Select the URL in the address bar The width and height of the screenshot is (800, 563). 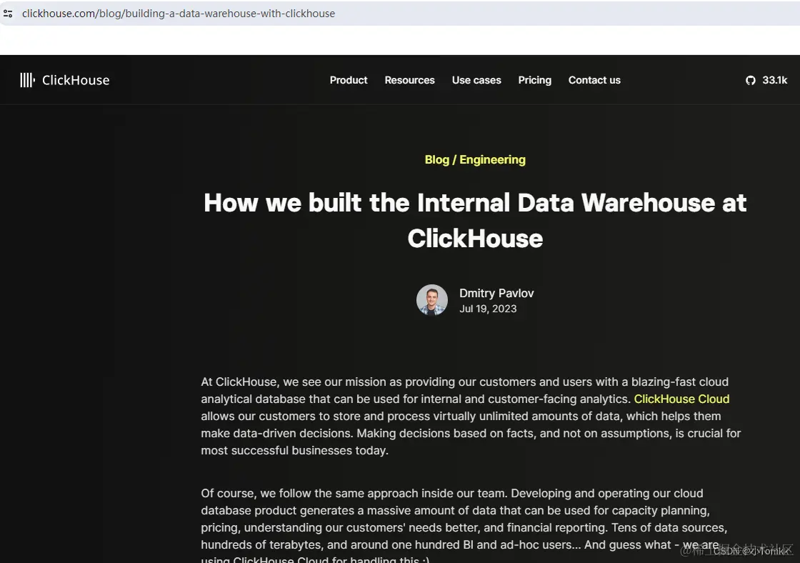[x=179, y=14]
